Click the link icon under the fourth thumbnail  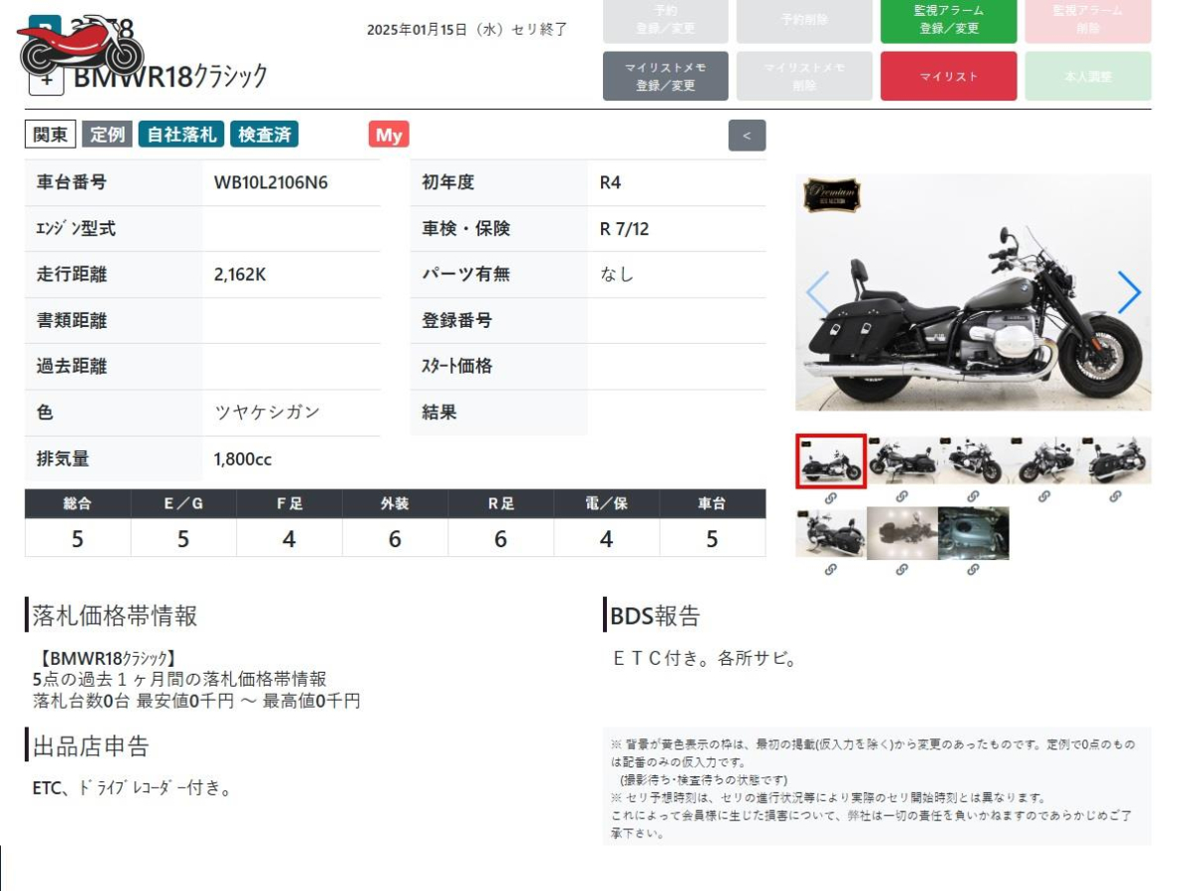pos(1044,496)
